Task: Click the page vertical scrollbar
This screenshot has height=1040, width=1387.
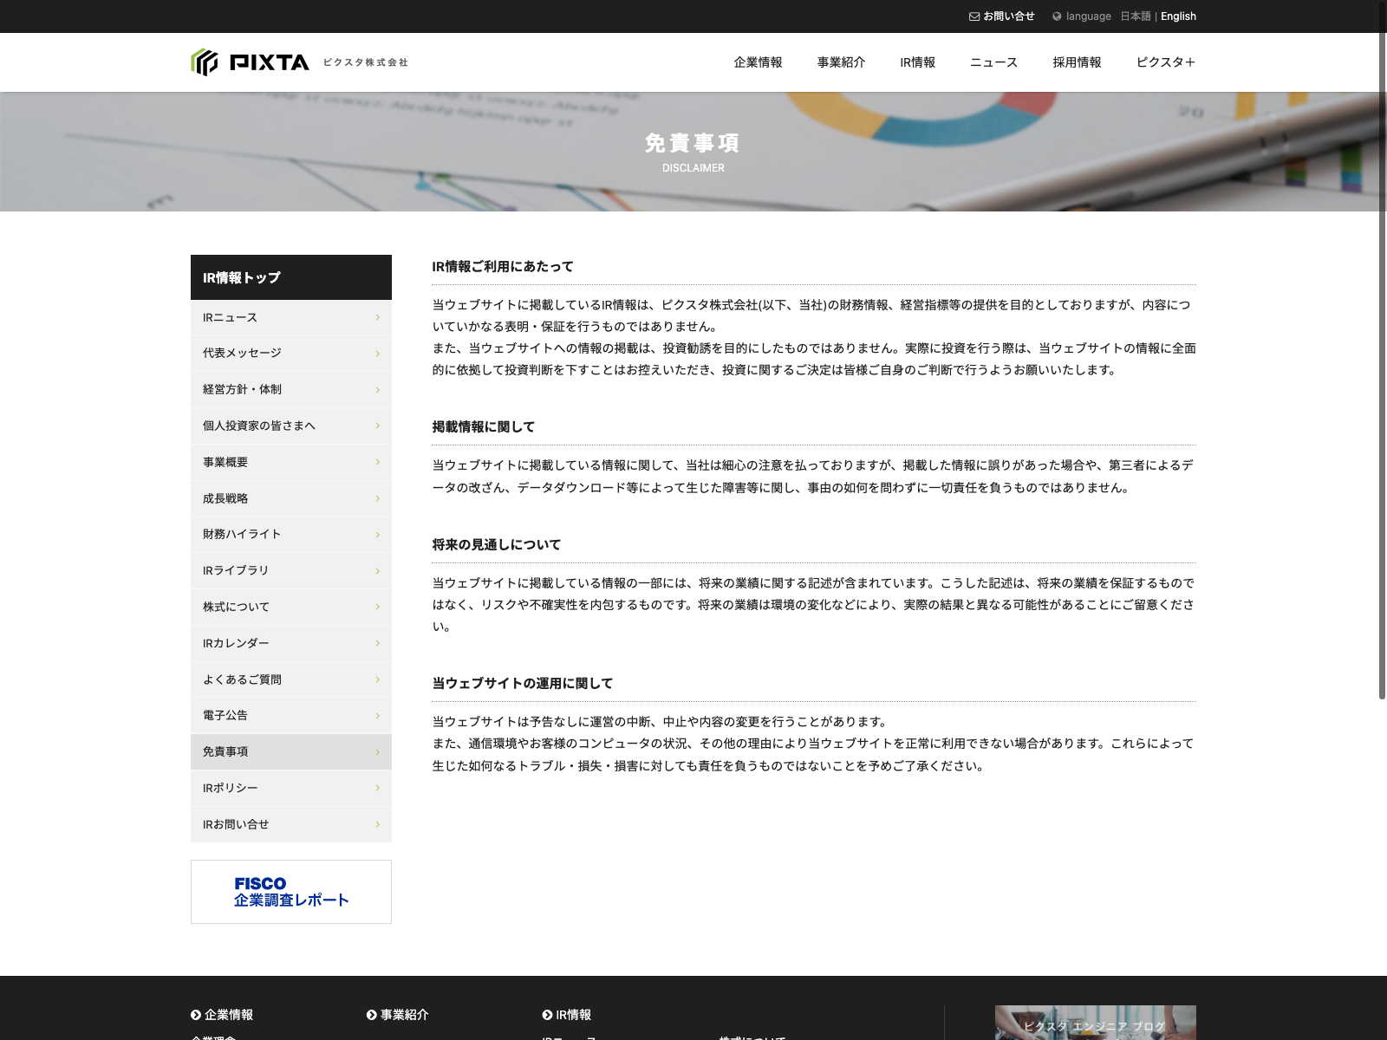Action: [x=1382, y=390]
